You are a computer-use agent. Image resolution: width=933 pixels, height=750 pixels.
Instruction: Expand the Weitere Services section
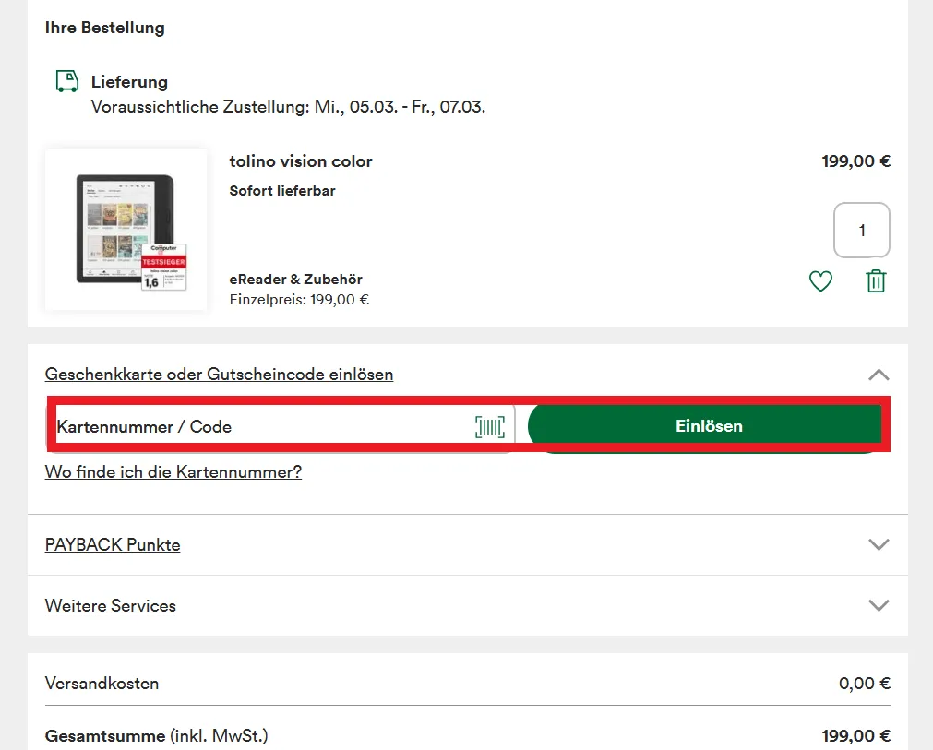click(879, 605)
